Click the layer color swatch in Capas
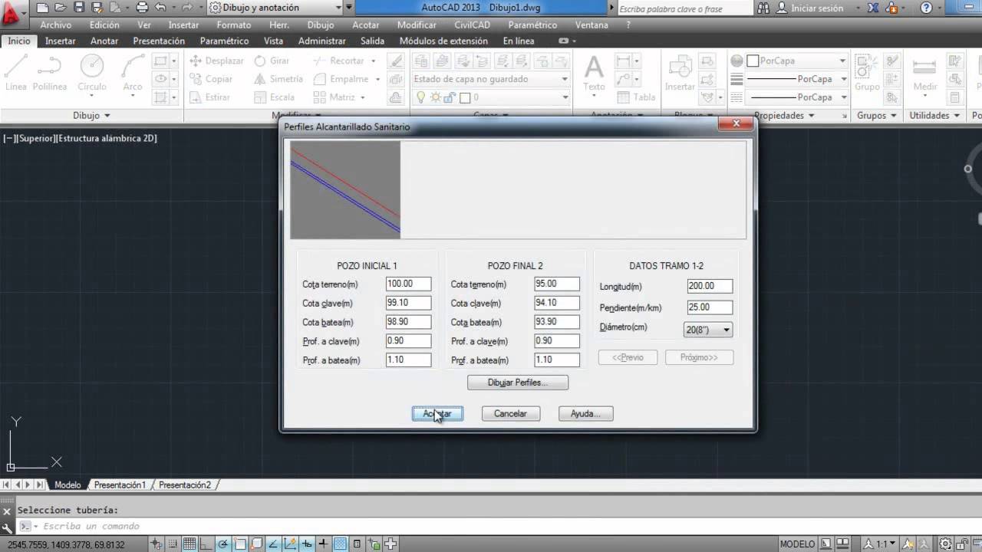The width and height of the screenshot is (982, 552). point(465,97)
